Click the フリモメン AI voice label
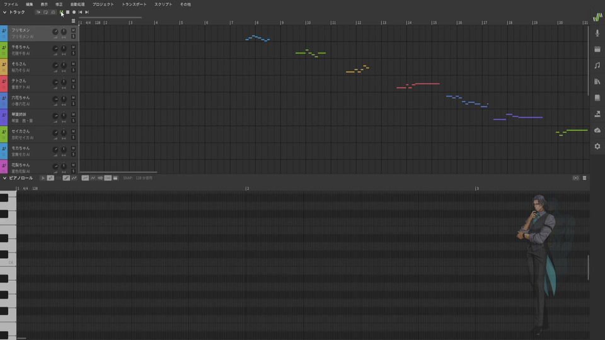This screenshot has width=605, height=340. 23,37
